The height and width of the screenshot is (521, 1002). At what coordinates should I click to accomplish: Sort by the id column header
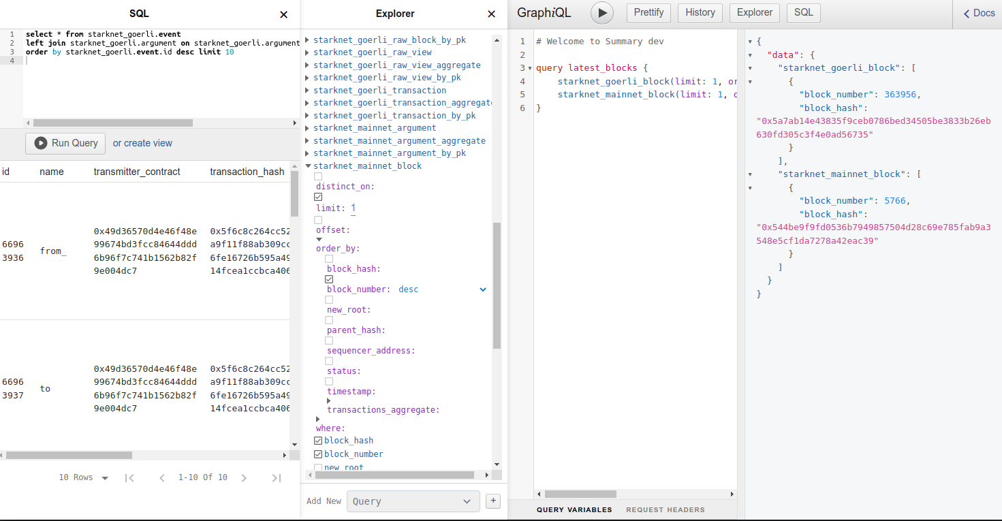pos(6,172)
